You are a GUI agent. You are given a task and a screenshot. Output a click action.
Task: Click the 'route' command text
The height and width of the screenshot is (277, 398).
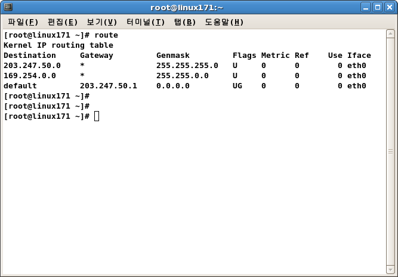pyautogui.click(x=106, y=35)
